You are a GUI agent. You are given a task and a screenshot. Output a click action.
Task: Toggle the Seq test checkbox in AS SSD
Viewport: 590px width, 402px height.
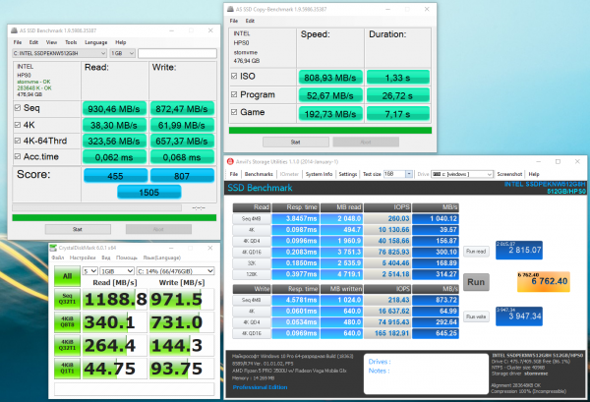click(18, 108)
